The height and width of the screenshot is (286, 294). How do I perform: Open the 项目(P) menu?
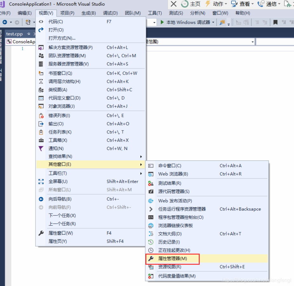67,13
